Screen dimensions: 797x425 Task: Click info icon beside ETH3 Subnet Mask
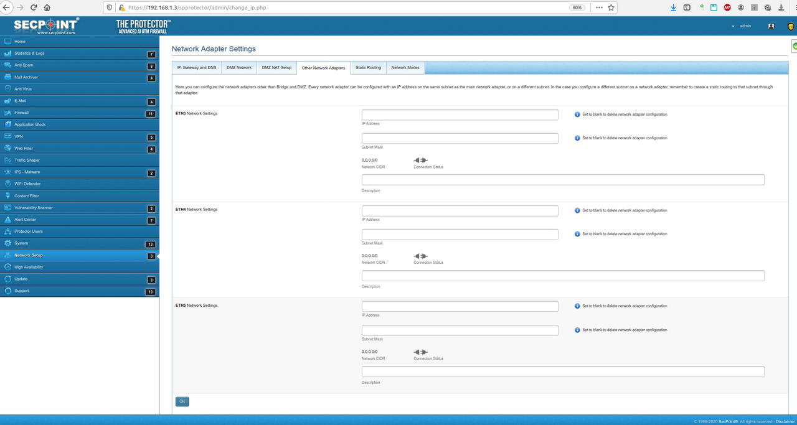click(x=577, y=138)
